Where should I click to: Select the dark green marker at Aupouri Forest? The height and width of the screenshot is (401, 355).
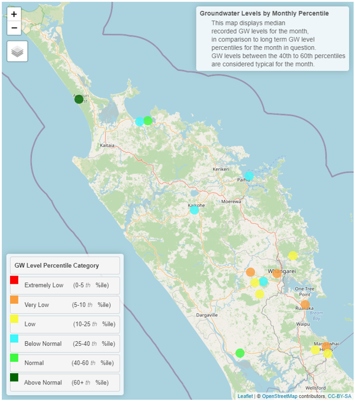tap(79, 99)
